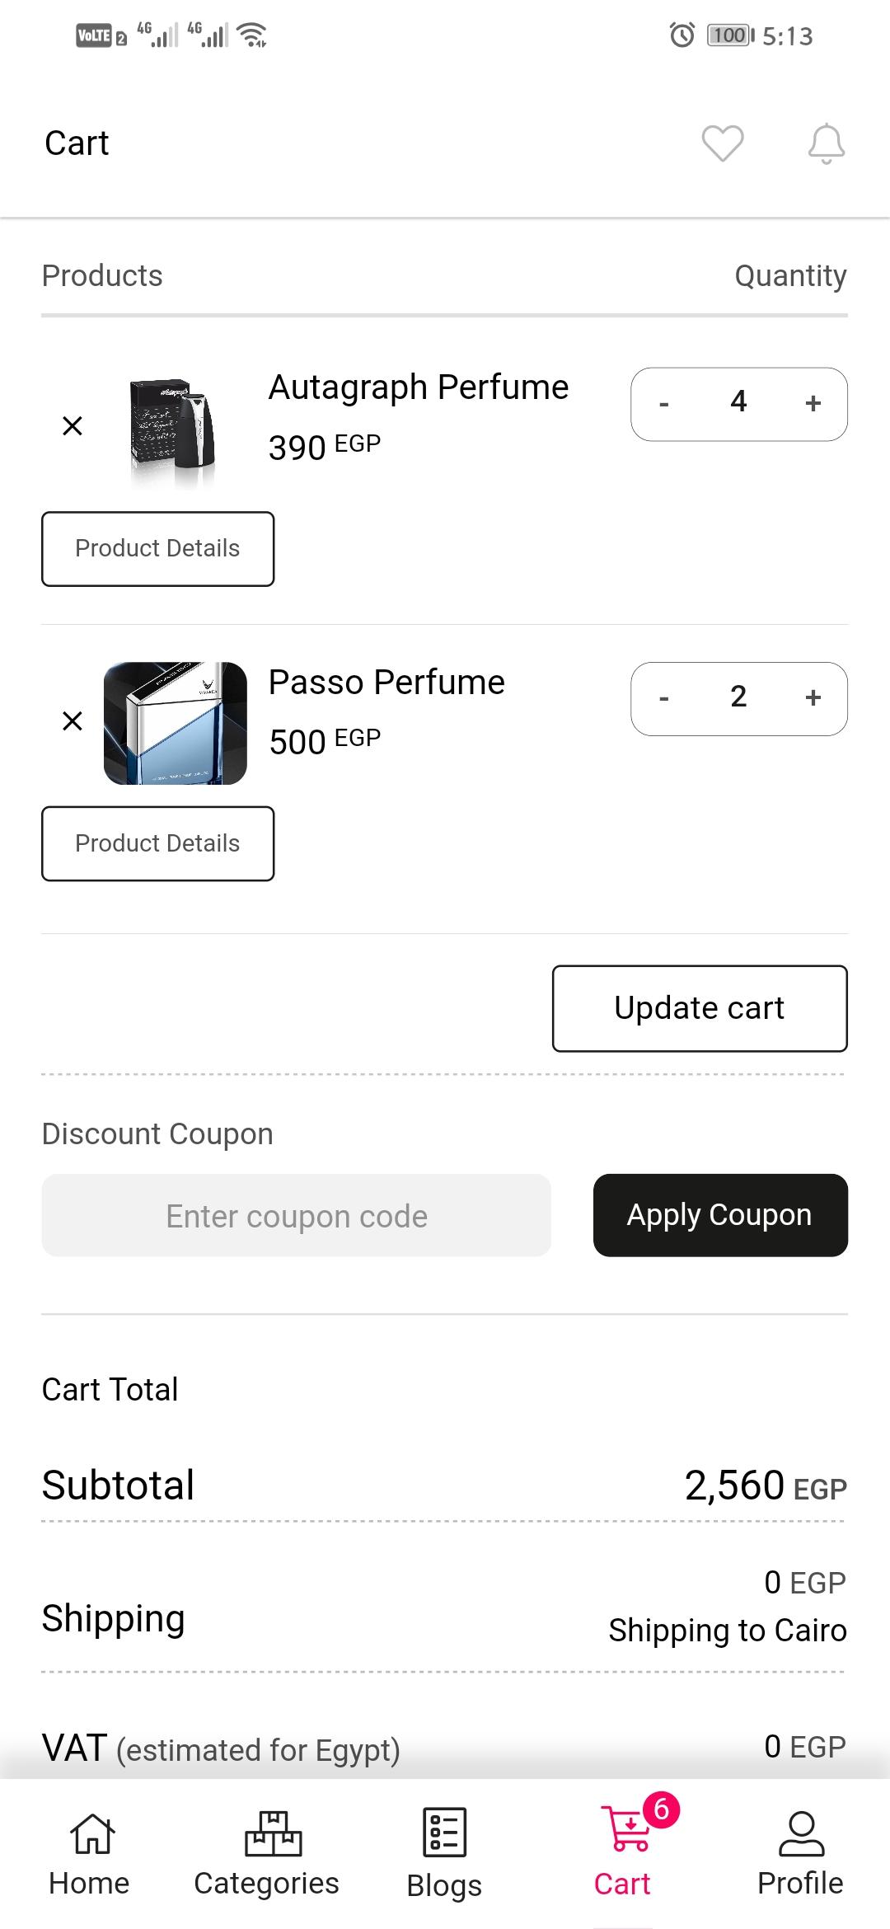Increase Autagraph Perfume quantity
Image resolution: width=890 pixels, height=1929 pixels.
click(x=813, y=403)
